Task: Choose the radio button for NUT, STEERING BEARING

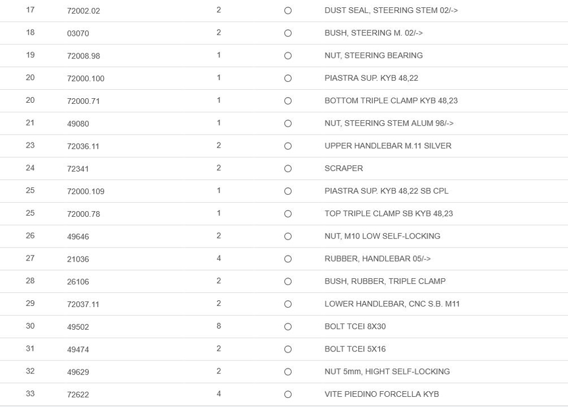Action: (x=288, y=56)
